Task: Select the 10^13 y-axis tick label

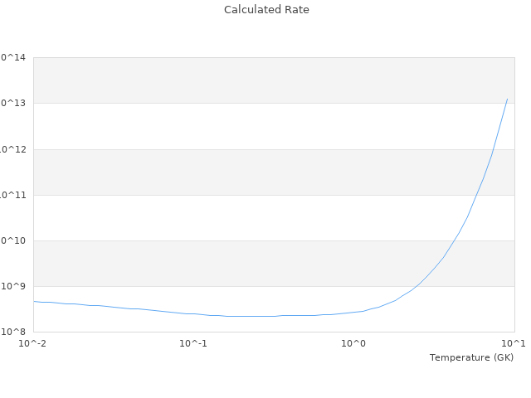Action: click(x=13, y=103)
